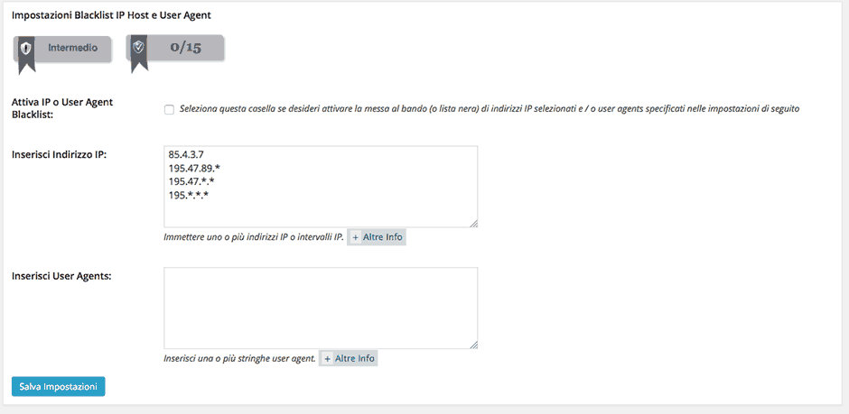Click the checkbox description text starting 'Seleziona questa casella'
Viewport: 849px width, 414px height.
pos(489,109)
